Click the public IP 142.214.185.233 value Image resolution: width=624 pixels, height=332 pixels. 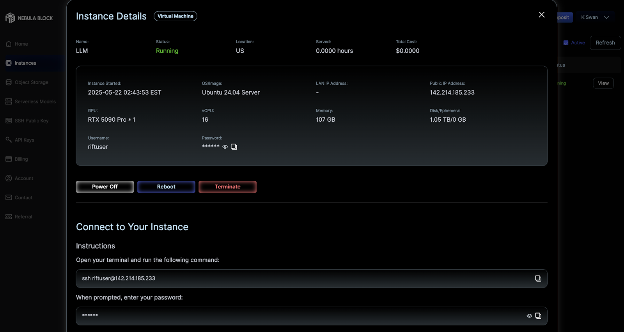452,92
